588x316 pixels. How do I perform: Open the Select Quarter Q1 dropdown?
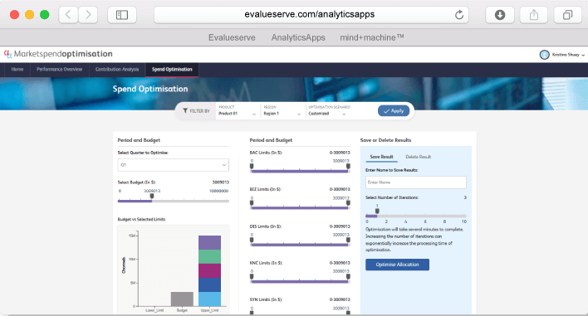[174, 165]
